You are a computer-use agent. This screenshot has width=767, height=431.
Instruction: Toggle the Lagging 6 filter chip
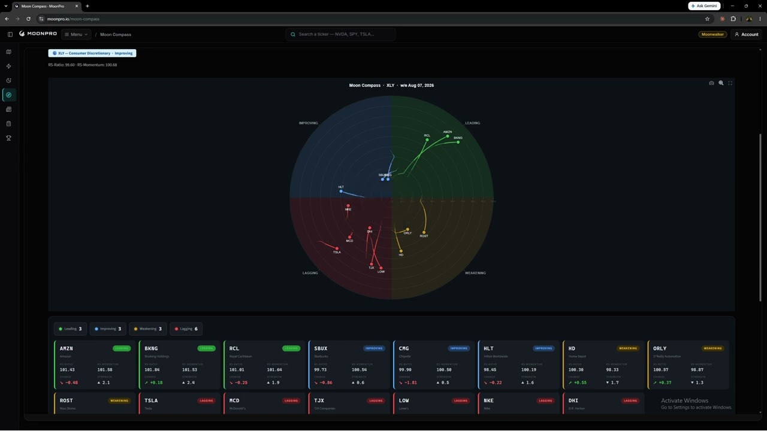pos(186,329)
